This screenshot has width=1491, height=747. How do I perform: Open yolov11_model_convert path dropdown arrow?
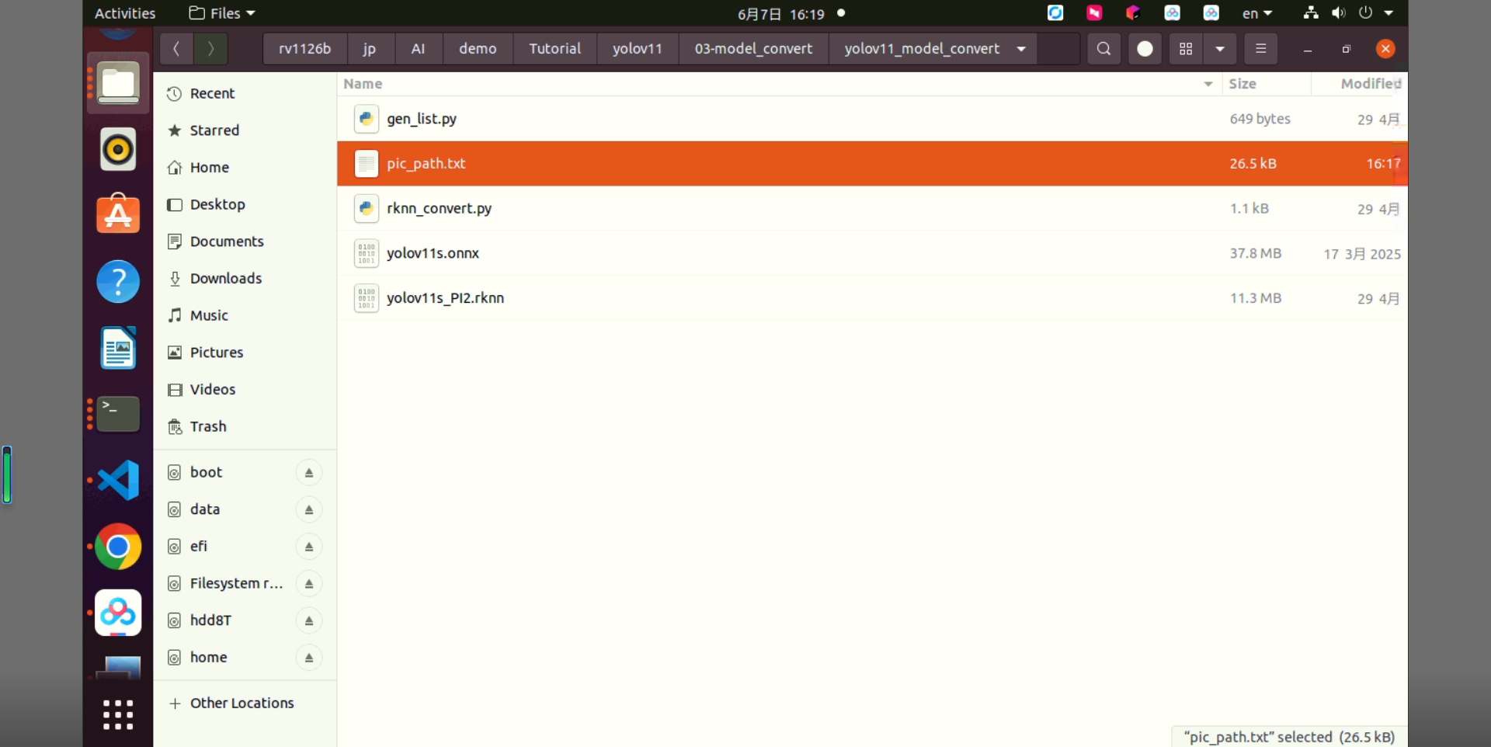(1021, 49)
